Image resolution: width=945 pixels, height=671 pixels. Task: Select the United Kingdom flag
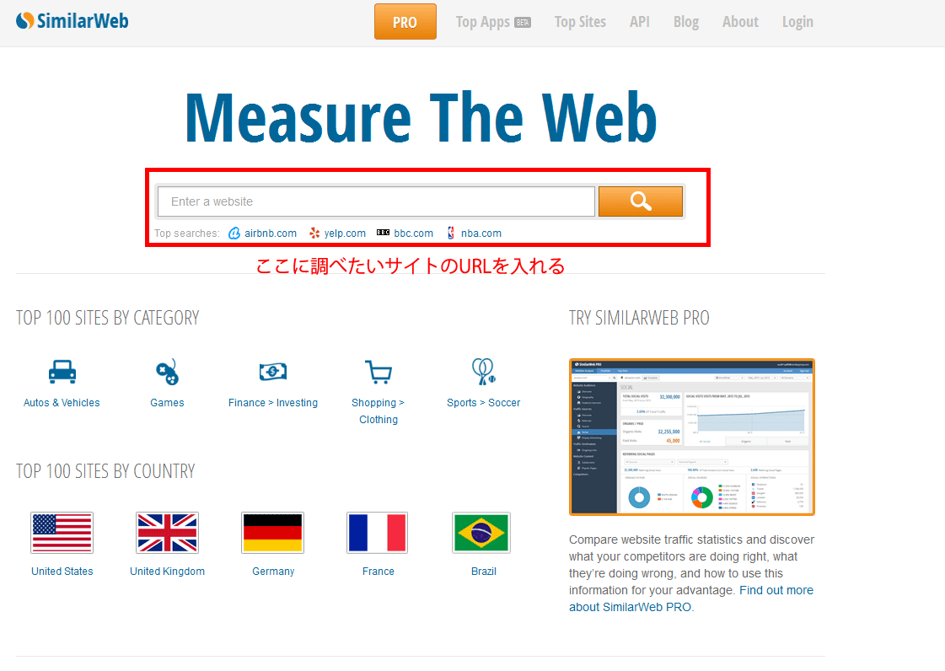click(x=167, y=533)
